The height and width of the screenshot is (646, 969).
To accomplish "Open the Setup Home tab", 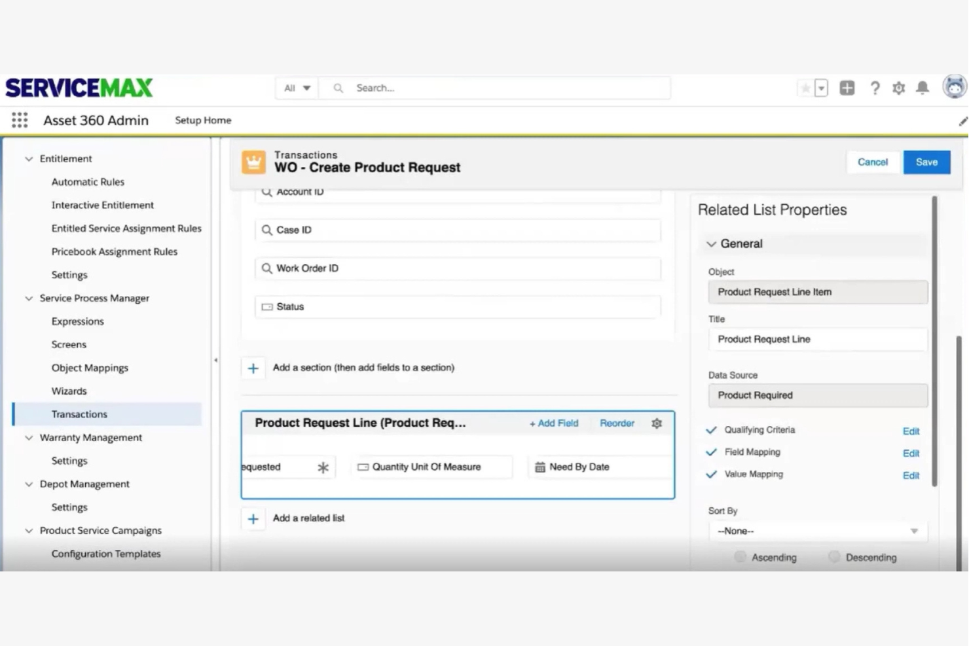I will point(203,120).
